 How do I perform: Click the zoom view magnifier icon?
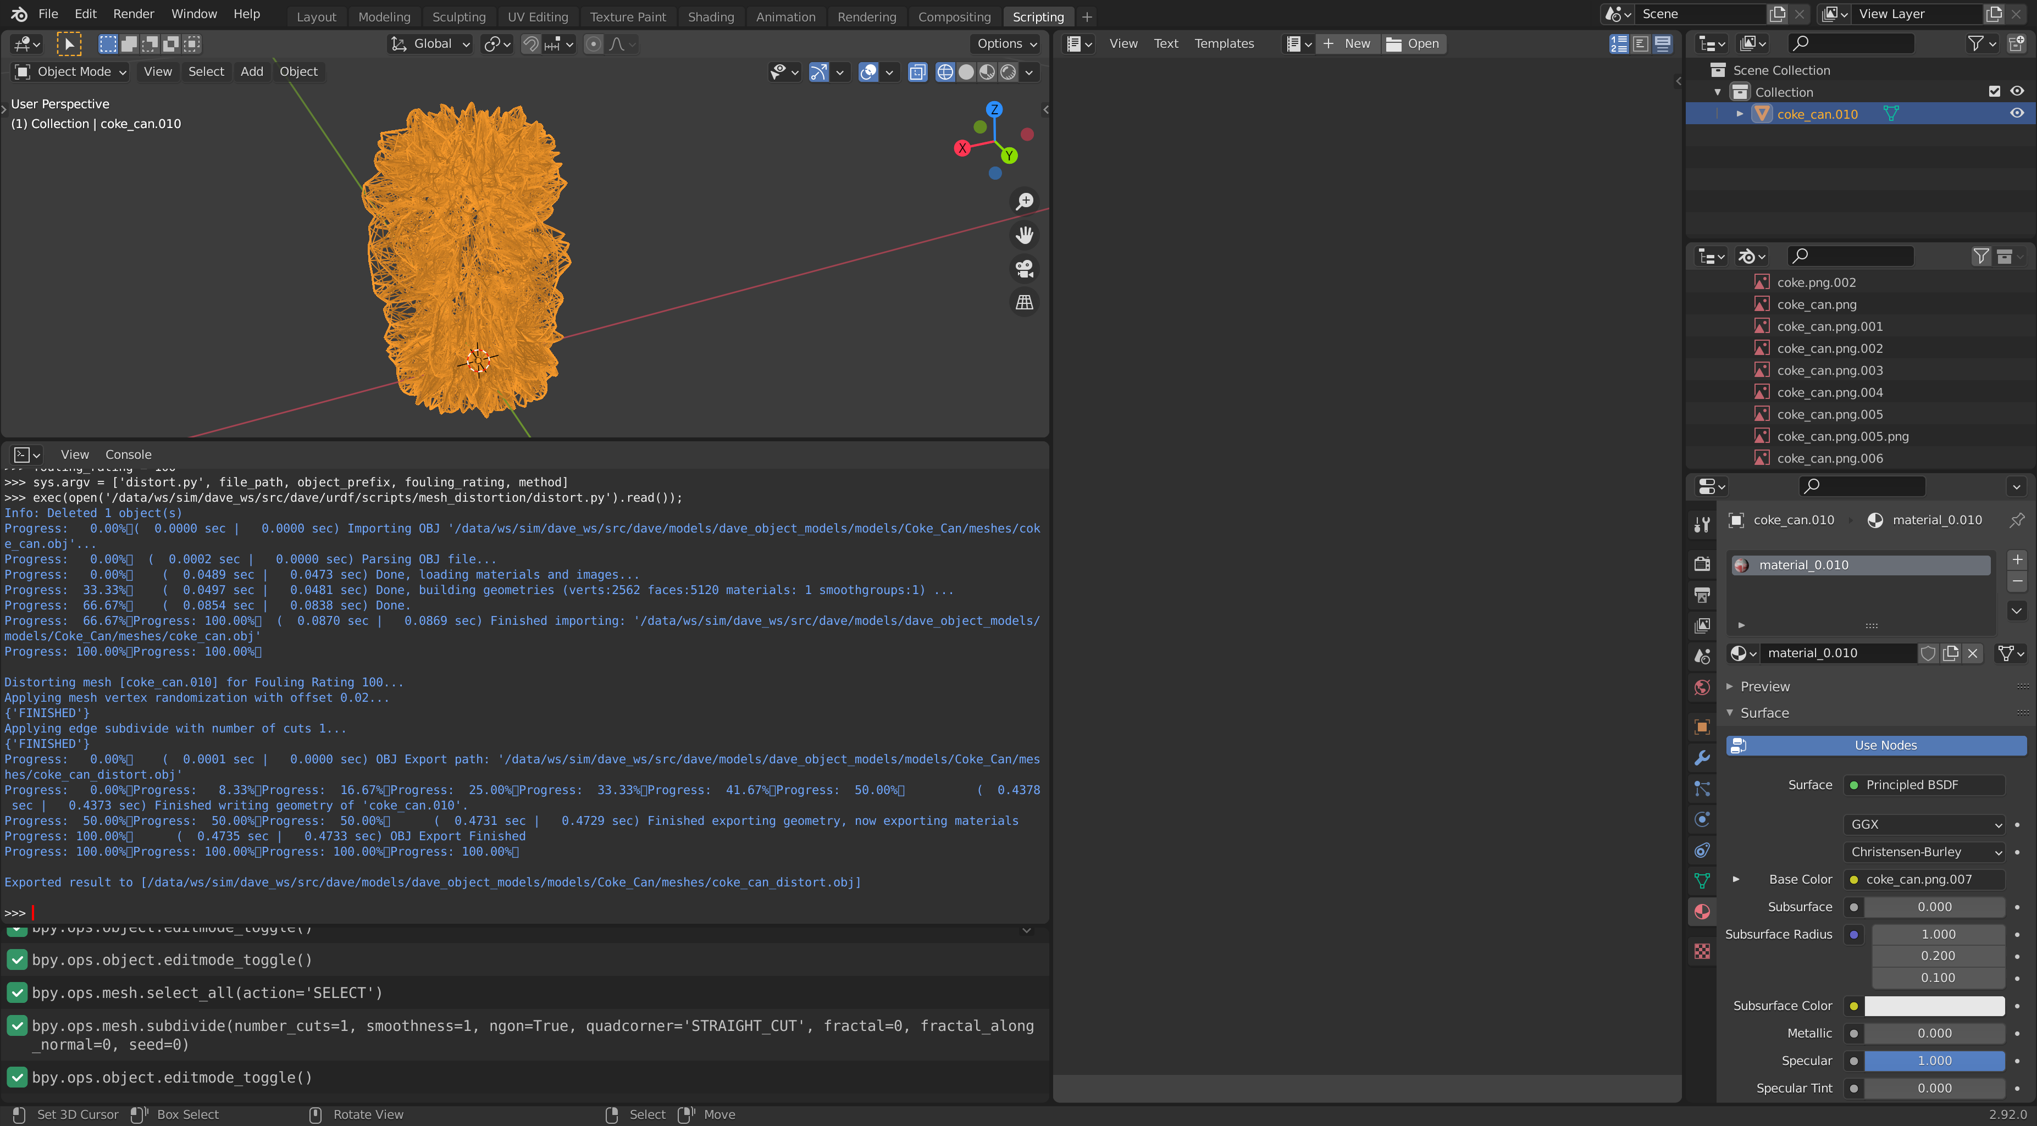pos(1024,202)
